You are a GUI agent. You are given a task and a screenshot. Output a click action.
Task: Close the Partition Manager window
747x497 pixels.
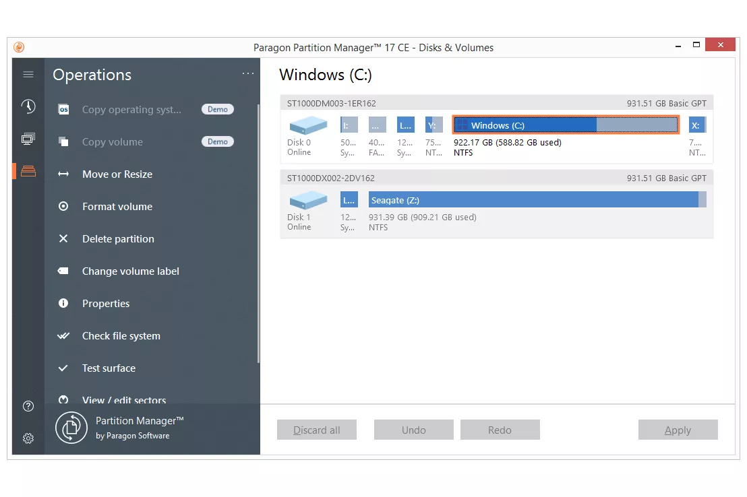(x=720, y=44)
